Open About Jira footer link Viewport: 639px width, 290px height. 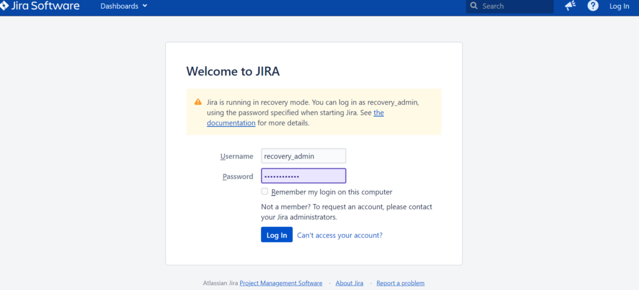[x=349, y=283]
